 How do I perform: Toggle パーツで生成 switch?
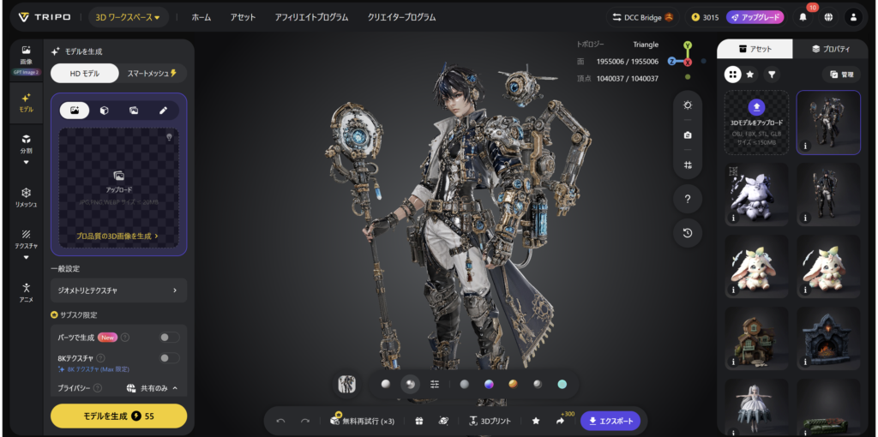tap(169, 337)
